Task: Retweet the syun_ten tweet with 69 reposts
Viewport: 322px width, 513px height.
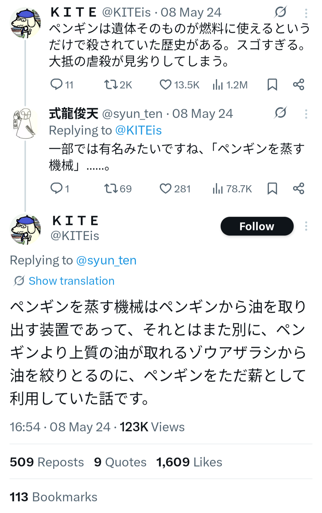Action: coord(111,188)
